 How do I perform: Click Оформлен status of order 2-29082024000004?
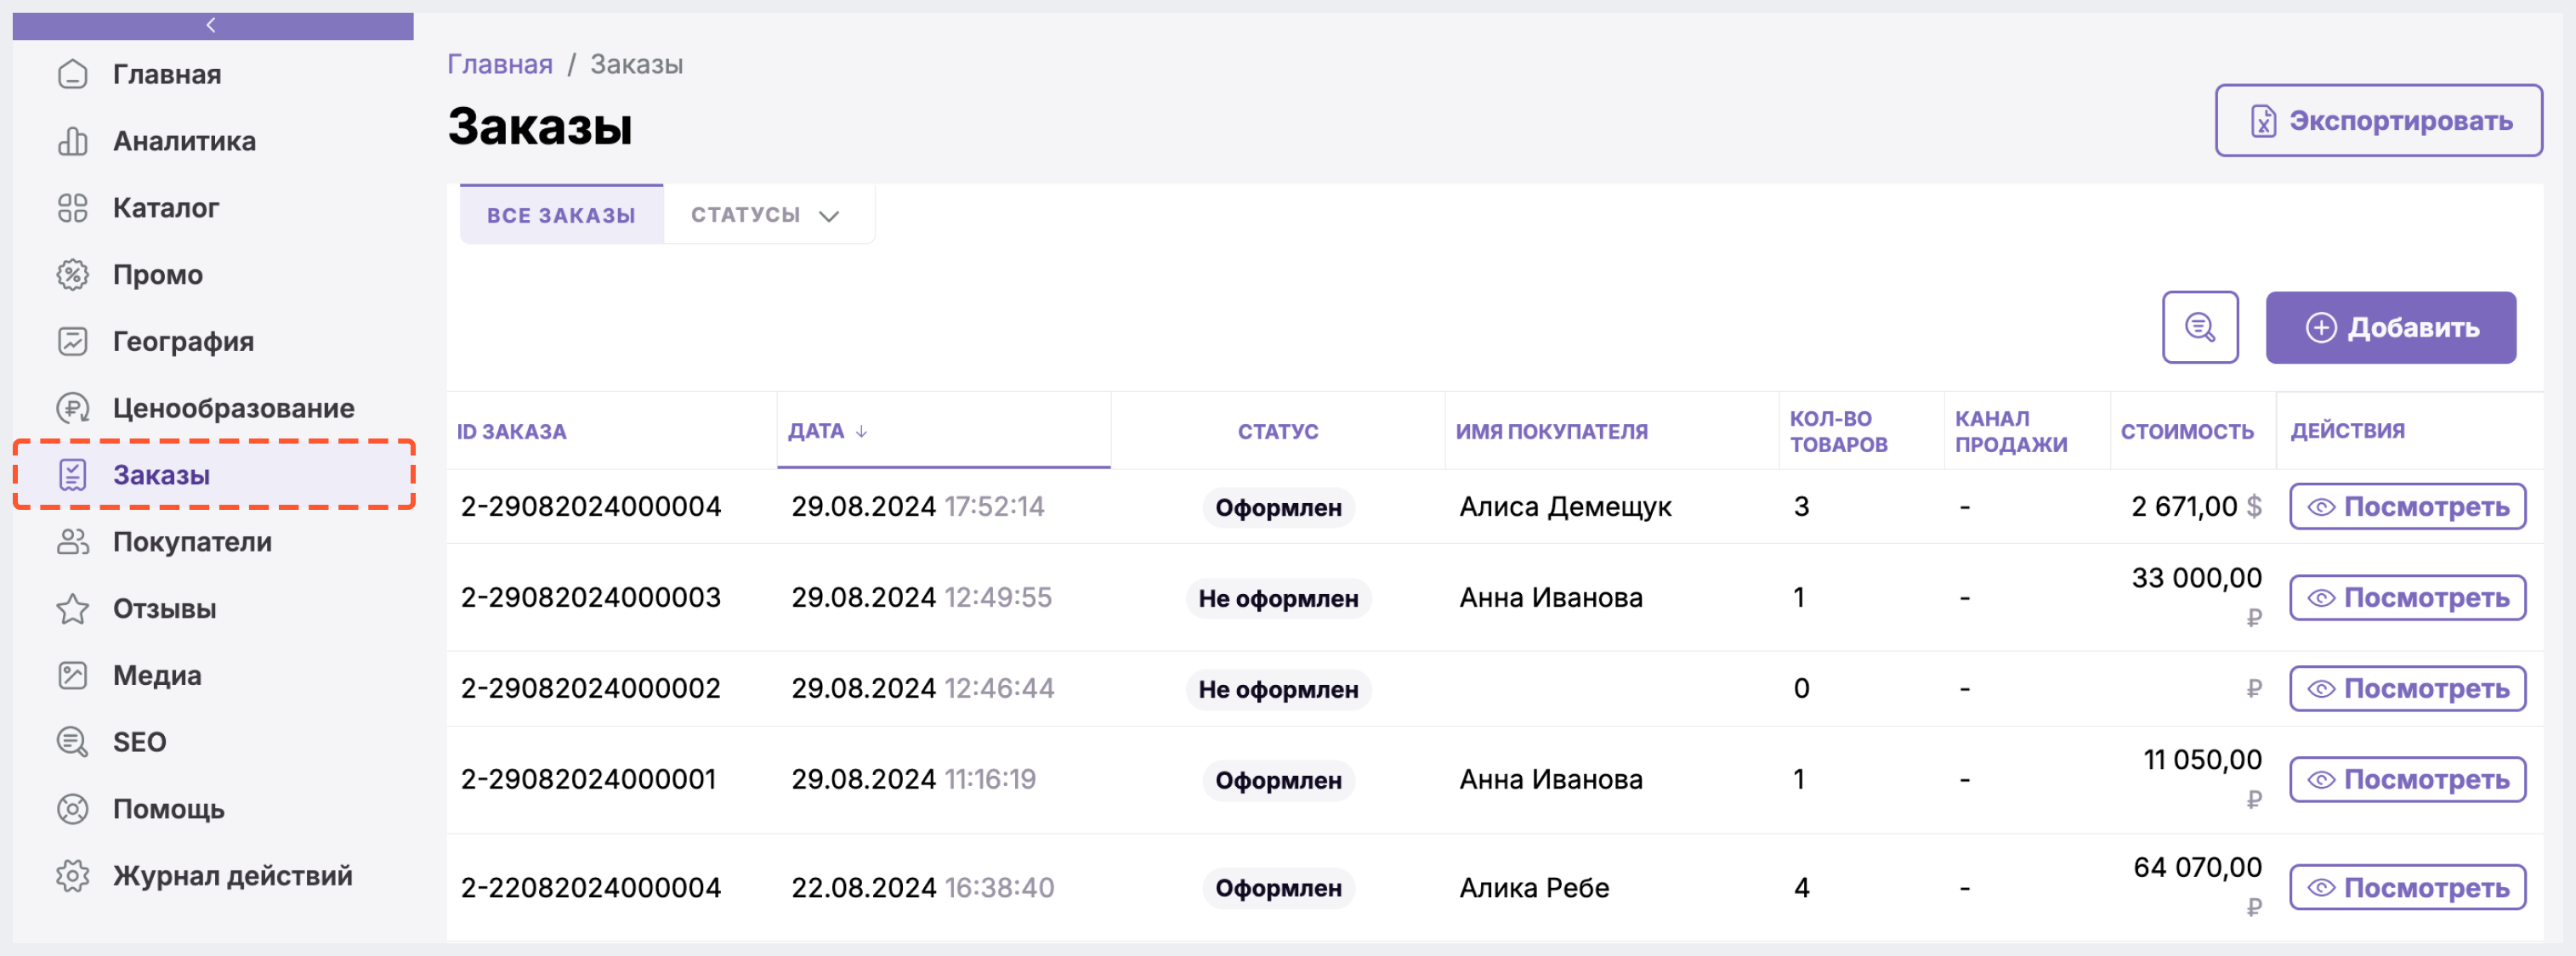pyautogui.click(x=1278, y=507)
